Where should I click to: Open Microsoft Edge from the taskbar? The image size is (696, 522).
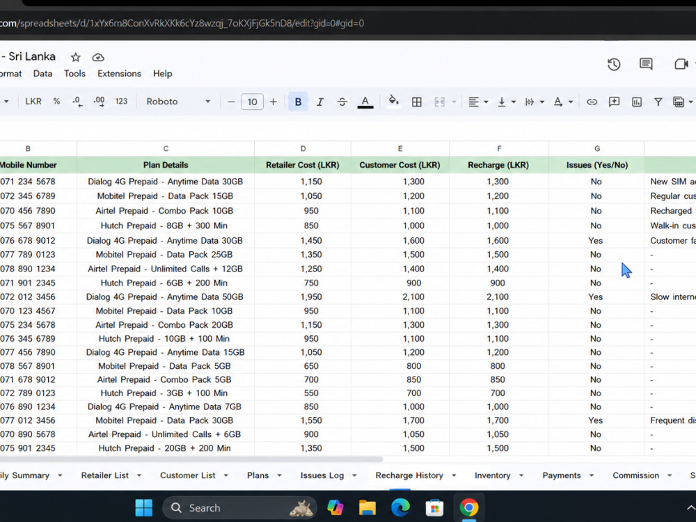click(x=400, y=507)
